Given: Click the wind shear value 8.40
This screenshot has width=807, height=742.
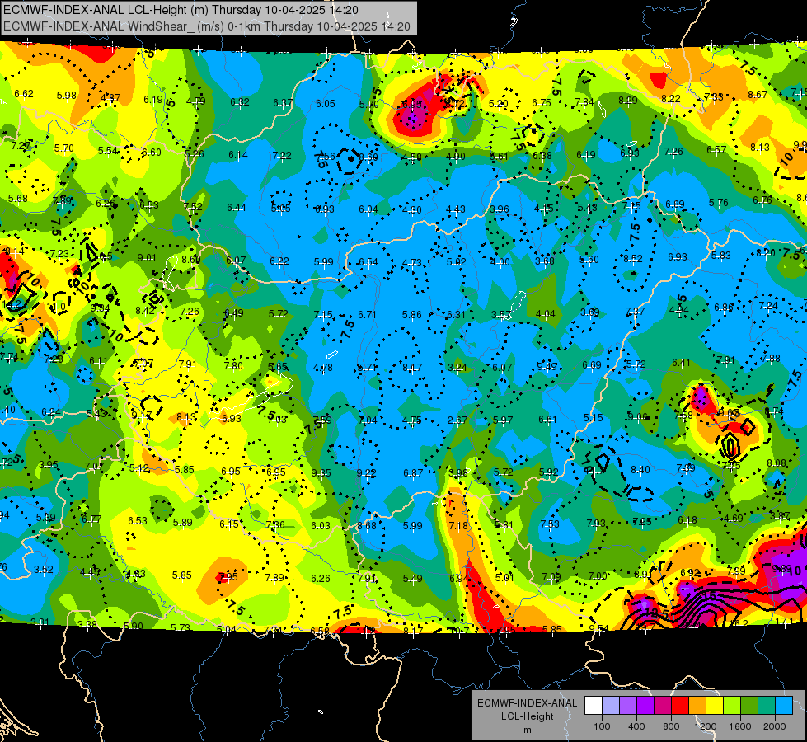Looking at the screenshot, I should point(640,470).
